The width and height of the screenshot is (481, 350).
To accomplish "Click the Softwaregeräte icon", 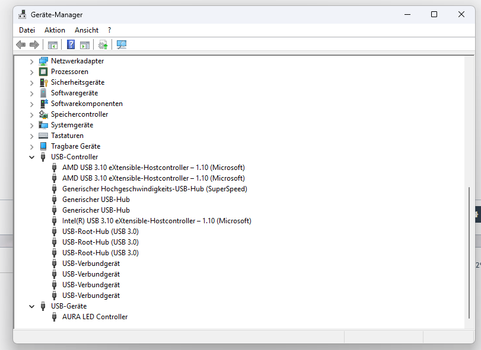I will pyautogui.click(x=43, y=93).
